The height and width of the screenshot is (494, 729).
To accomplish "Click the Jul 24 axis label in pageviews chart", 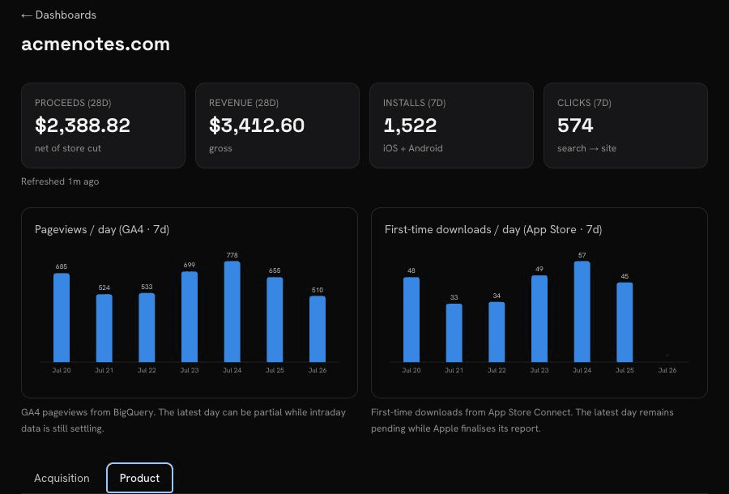I will coord(232,370).
